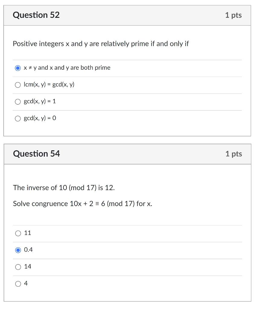Image resolution: width=257 pixels, height=309 pixels.
Task: Select radio option 'x ≠ y and x and y are both prime'
Action: [x=18, y=68]
